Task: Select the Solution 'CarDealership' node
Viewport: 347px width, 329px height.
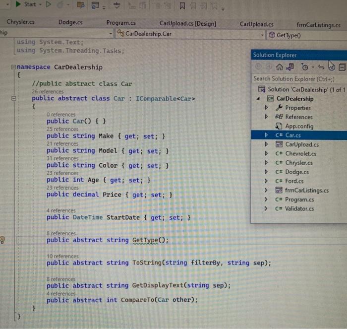Action: click(x=306, y=89)
